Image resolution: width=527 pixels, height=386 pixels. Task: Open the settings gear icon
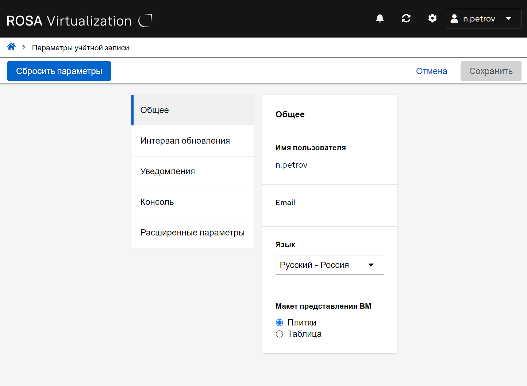[432, 19]
